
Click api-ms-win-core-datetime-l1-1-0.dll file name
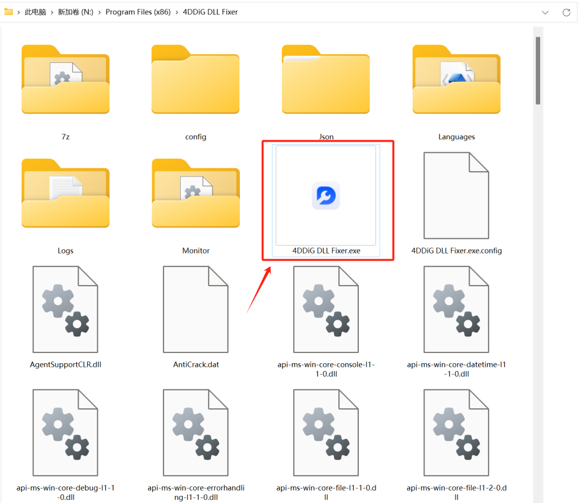coord(457,369)
